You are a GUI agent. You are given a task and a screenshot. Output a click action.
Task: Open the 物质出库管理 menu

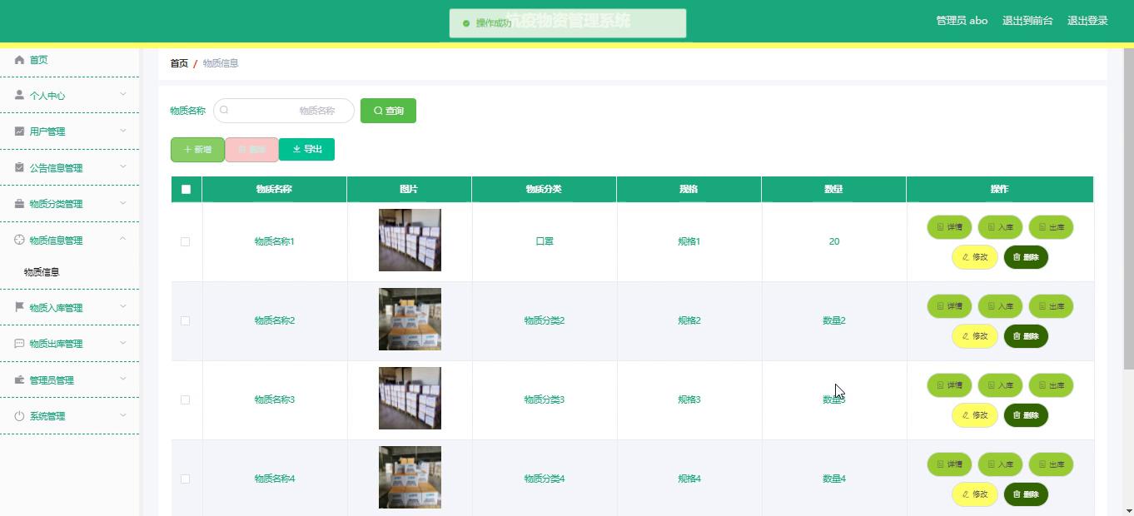56,344
